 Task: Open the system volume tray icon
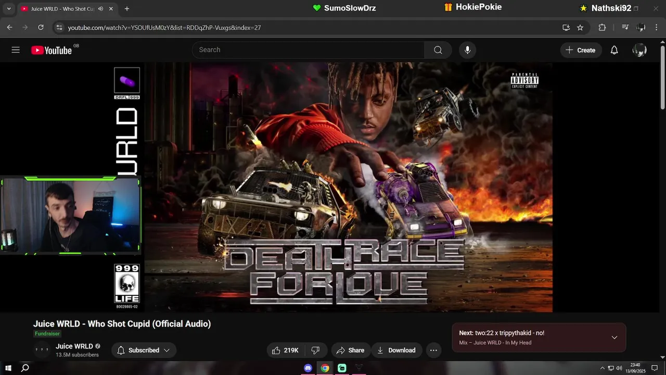click(619, 368)
